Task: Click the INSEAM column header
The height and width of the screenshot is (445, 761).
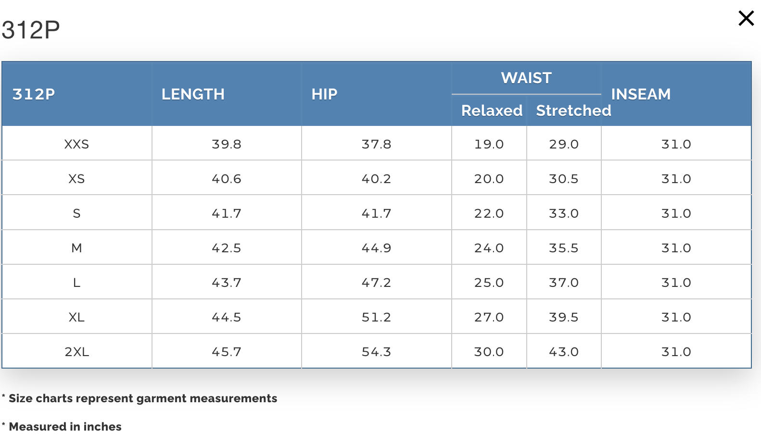Action: pyautogui.click(x=641, y=94)
